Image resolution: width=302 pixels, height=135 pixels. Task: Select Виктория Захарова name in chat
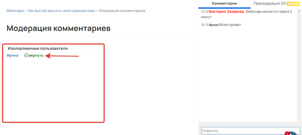click(x=226, y=12)
